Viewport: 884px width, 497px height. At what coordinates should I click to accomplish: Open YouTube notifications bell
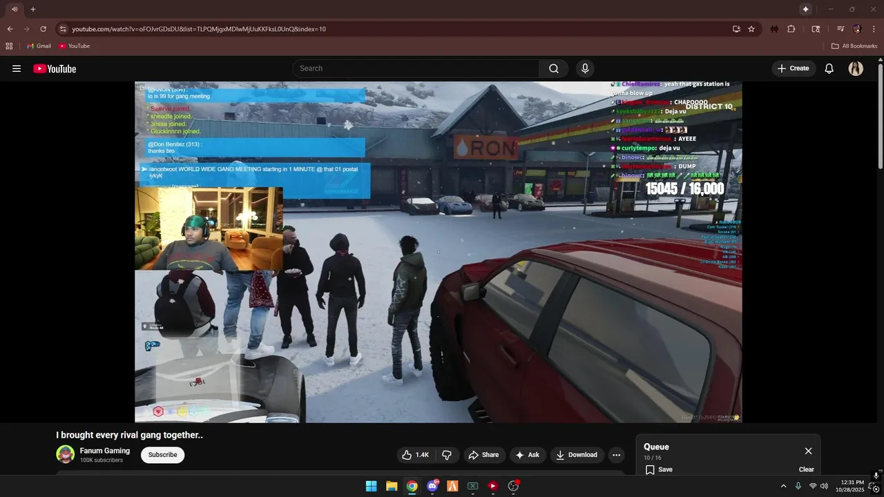(x=829, y=68)
